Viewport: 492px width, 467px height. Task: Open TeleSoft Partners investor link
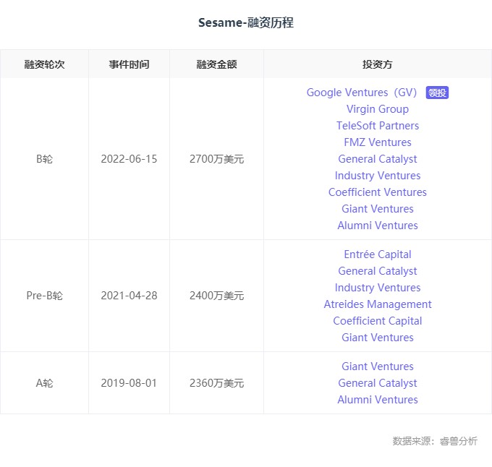[x=378, y=126]
